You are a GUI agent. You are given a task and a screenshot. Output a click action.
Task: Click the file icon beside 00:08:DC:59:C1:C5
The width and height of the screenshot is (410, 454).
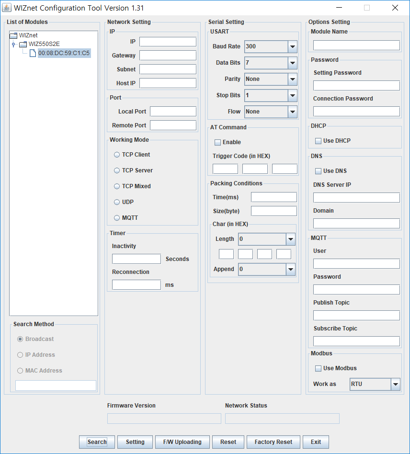33,53
